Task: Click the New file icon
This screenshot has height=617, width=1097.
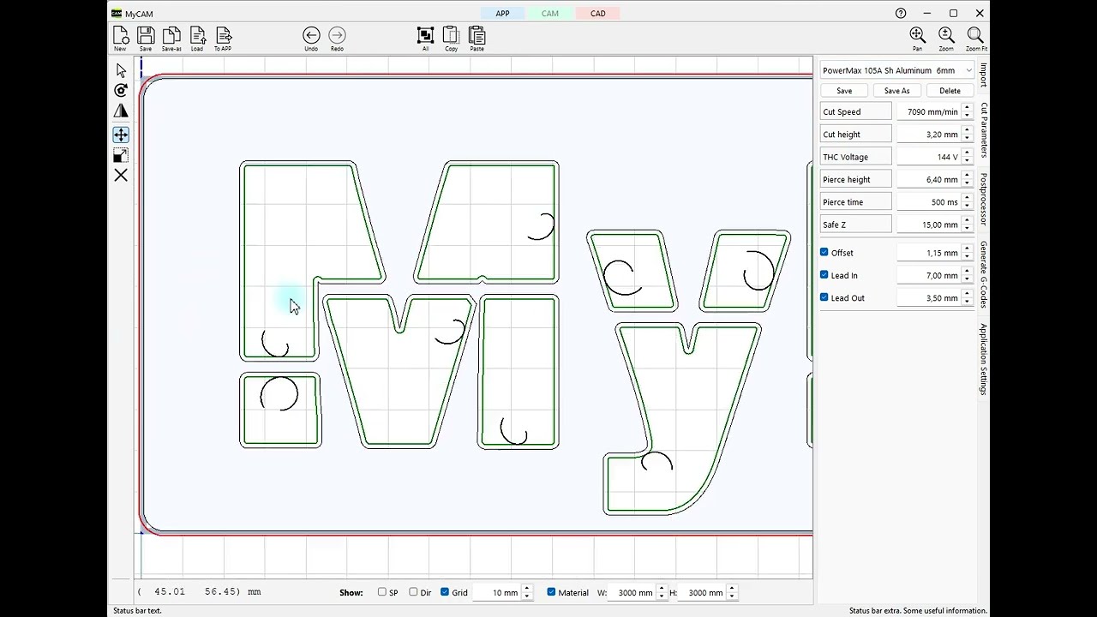Action: pyautogui.click(x=121, y=38)
